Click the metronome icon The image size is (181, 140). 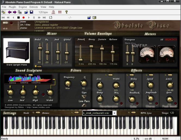tap(53, 12)
